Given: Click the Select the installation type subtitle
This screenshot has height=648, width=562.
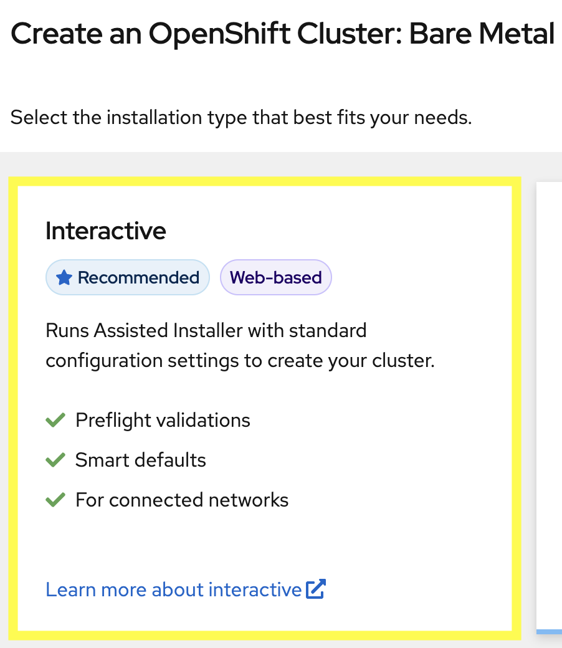Looking at the screenshot, I should click(x=241, y=117).
